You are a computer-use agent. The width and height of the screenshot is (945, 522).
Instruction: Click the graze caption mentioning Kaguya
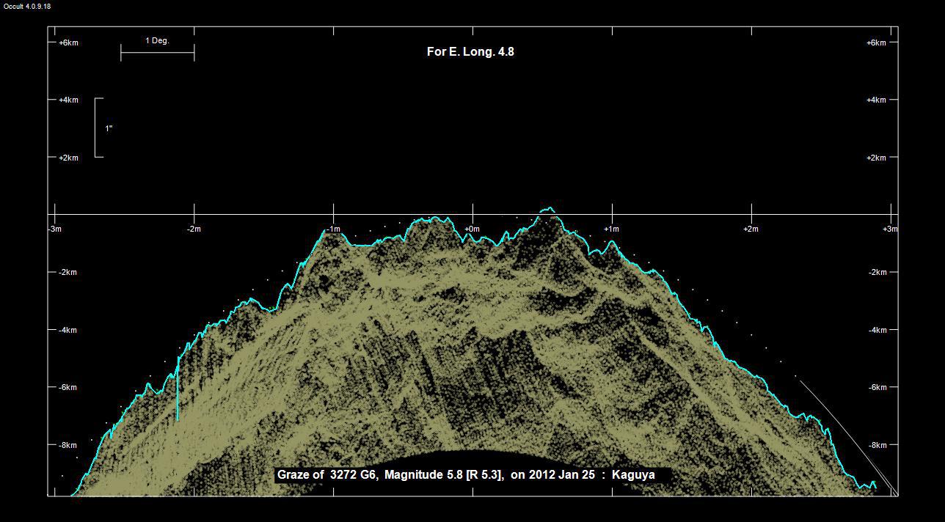(466, 474)
